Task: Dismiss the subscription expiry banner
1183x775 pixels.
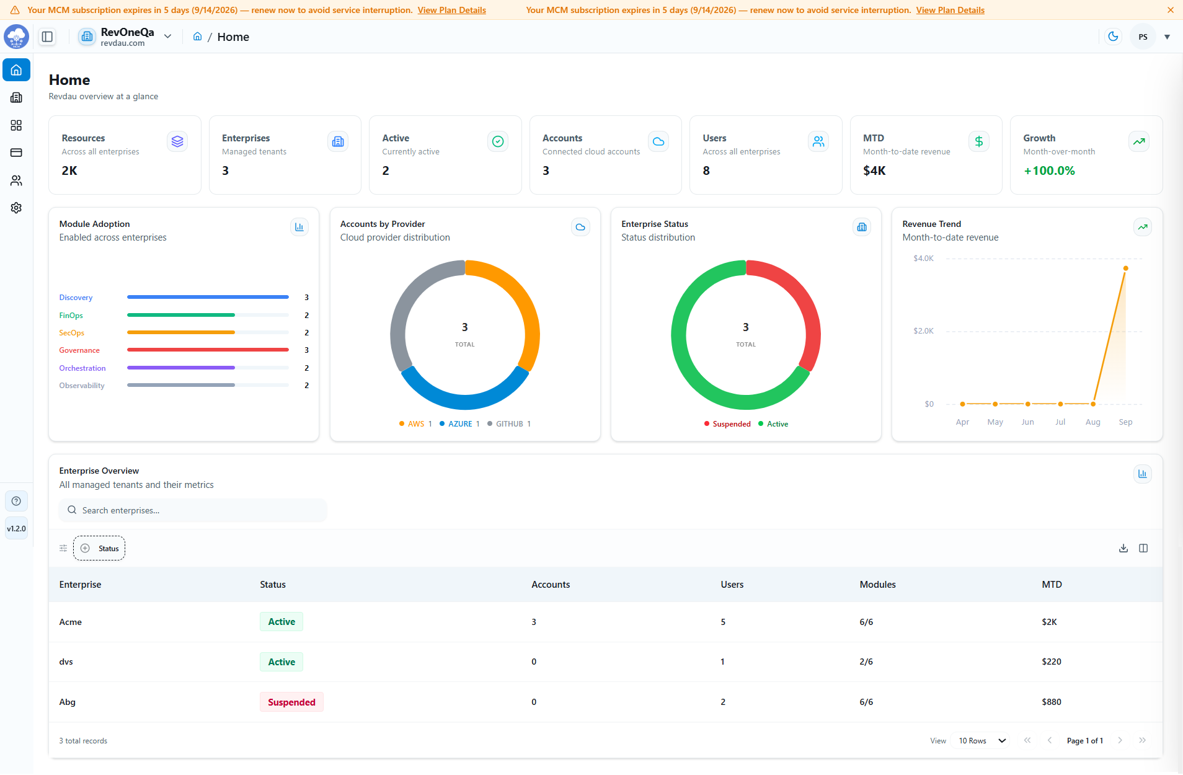Action: [1171, 10]
